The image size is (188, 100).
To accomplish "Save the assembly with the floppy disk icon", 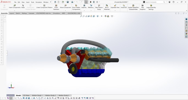I will pyautogui.click(x=68, y=2).
